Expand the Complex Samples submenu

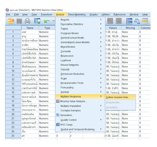[x=80, y=110]
